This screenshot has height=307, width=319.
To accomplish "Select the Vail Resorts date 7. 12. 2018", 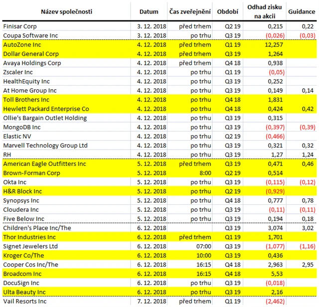I will click(150, 302).
